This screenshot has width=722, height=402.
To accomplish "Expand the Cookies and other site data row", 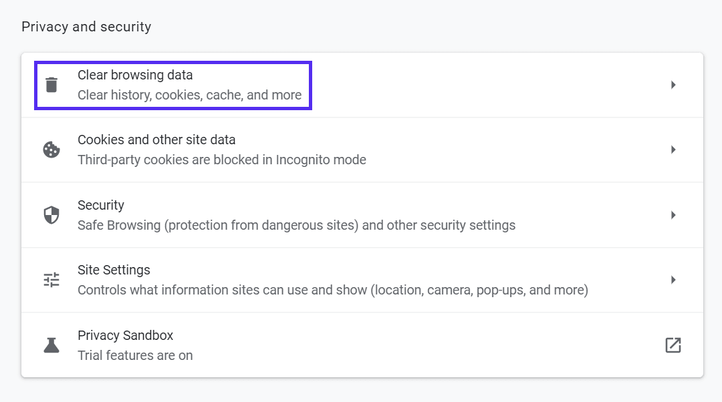I will pos(673,149).
